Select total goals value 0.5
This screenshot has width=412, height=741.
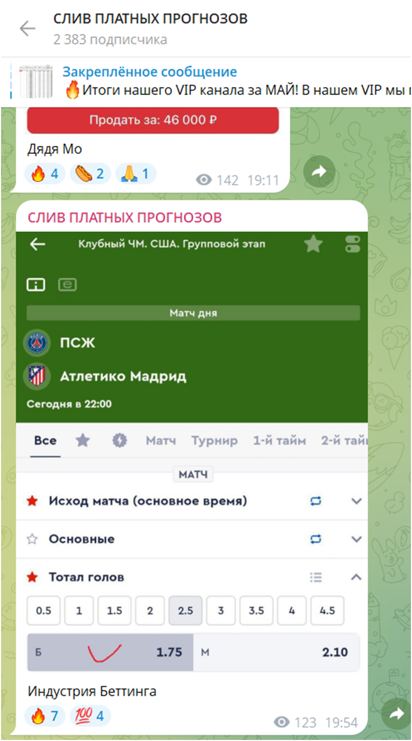[x=44, y=611]
